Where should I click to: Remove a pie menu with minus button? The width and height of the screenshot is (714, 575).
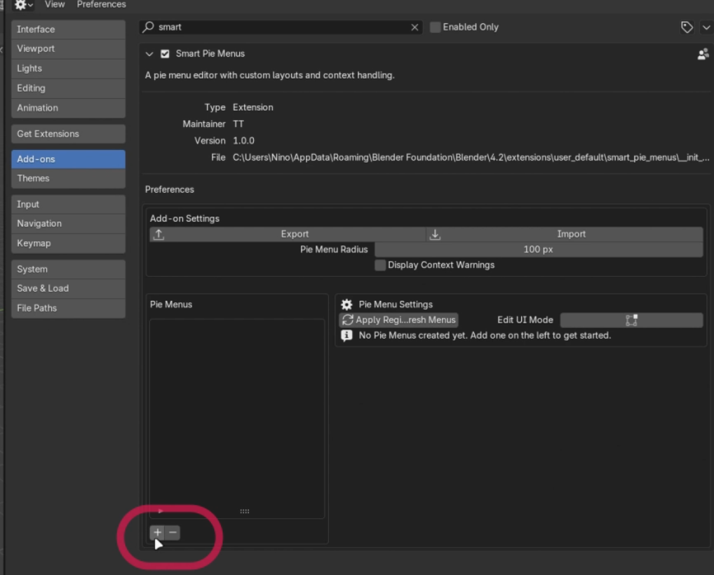[173, 532]
